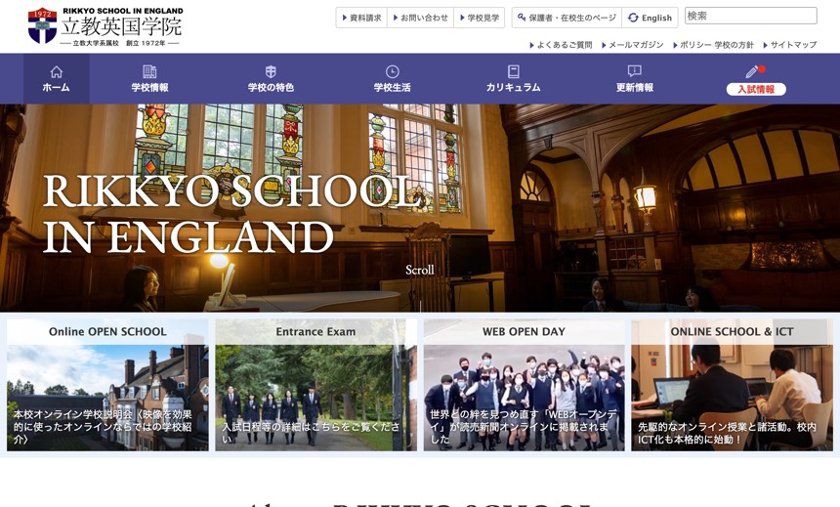Click inside the 検索 search field
The image size is (840, 507).
pos(750,16)
